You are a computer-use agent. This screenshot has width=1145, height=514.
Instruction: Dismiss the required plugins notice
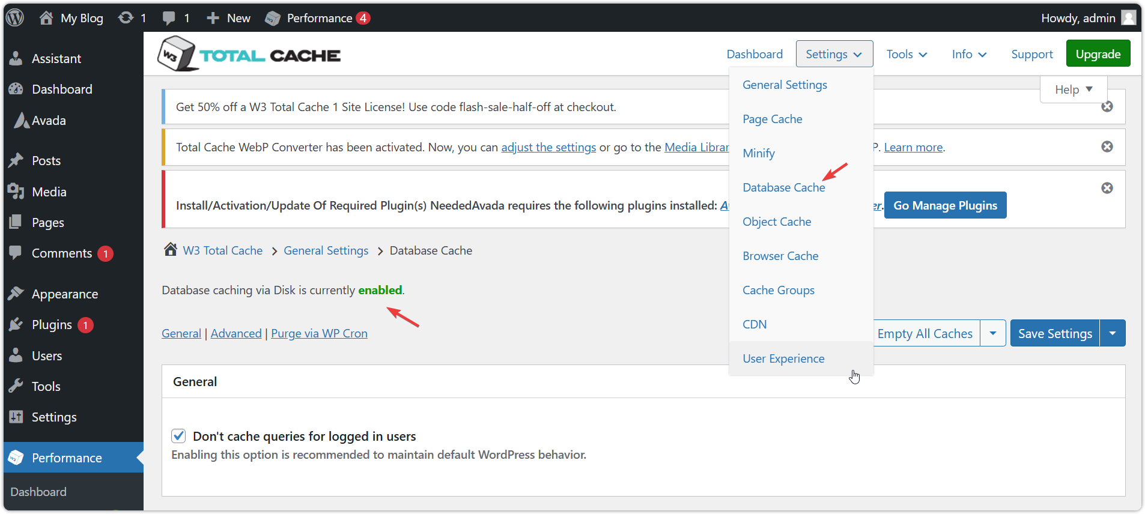pyautogui.click(x=1107, y=188)
